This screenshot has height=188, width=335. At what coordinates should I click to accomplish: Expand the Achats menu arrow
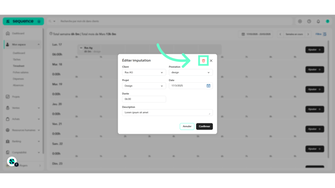(38, 119)
